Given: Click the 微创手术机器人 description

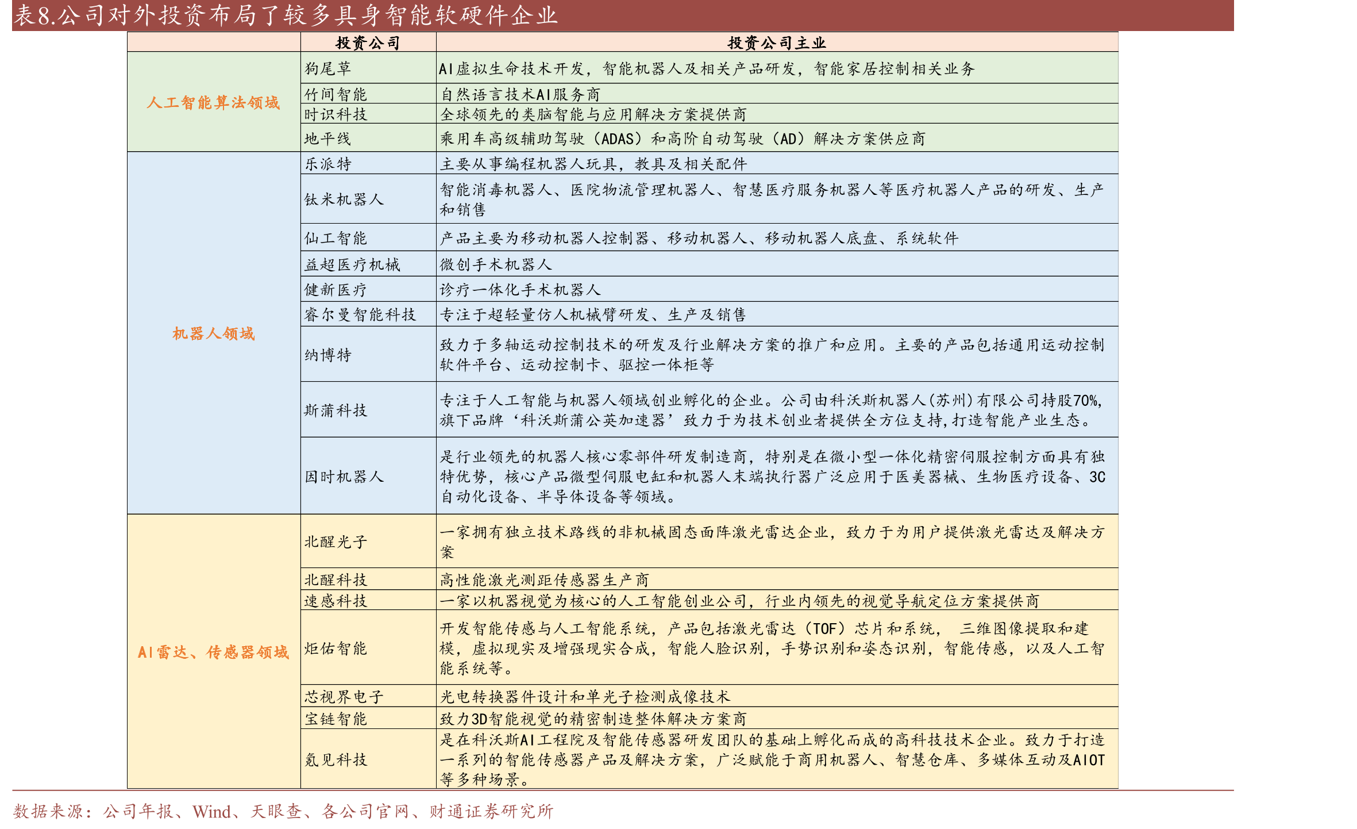Looking at the screenshot, I should [x=777, y=264].
